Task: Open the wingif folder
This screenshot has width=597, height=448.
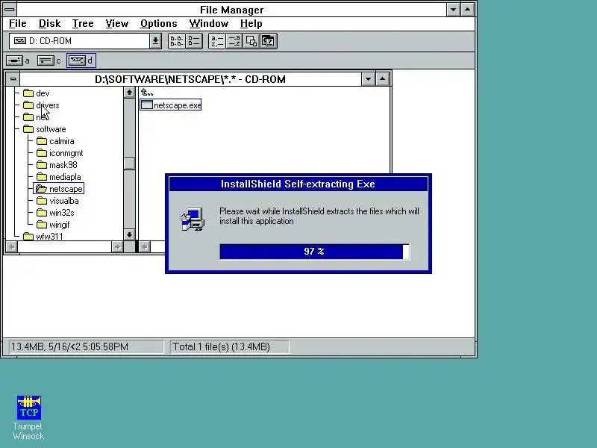Action: (x=53, y=225)
